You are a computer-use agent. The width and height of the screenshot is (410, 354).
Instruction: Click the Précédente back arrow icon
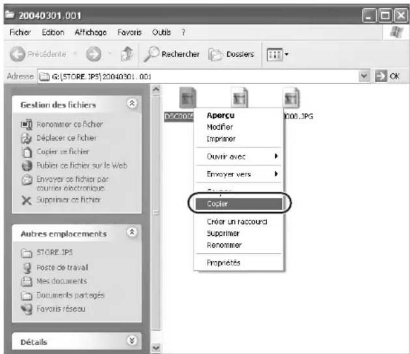(x=18, y=54)
